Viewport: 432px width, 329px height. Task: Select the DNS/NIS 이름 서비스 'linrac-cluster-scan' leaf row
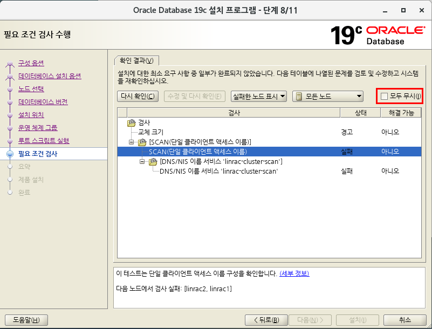[x=269, y=171]
